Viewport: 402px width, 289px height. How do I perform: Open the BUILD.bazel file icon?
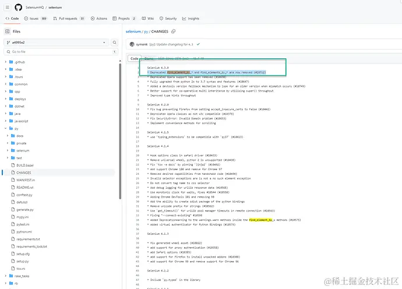point(13,165)
